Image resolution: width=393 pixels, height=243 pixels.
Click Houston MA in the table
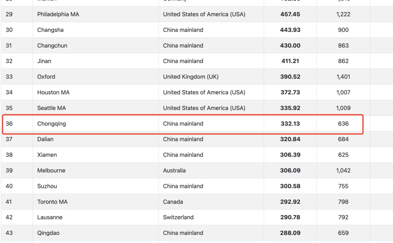click(53, 92)
